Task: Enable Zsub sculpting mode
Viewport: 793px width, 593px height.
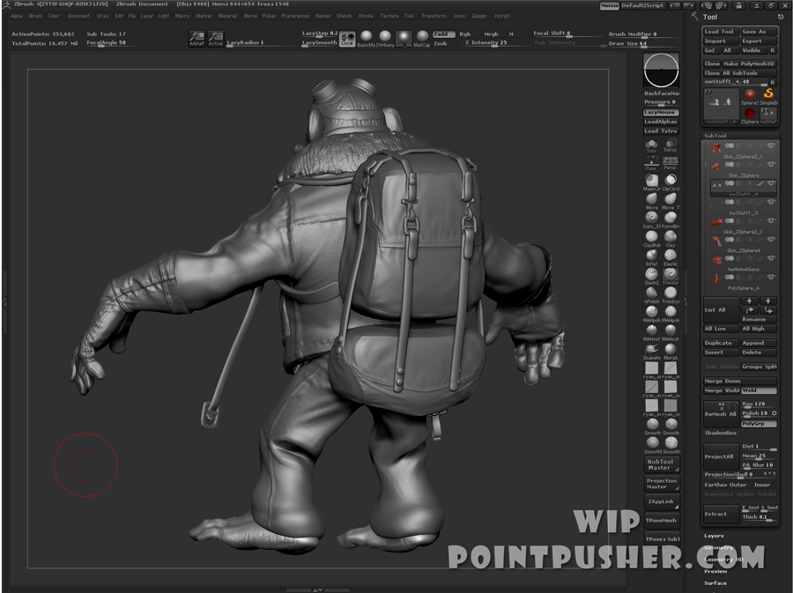Action: [441, 43]
